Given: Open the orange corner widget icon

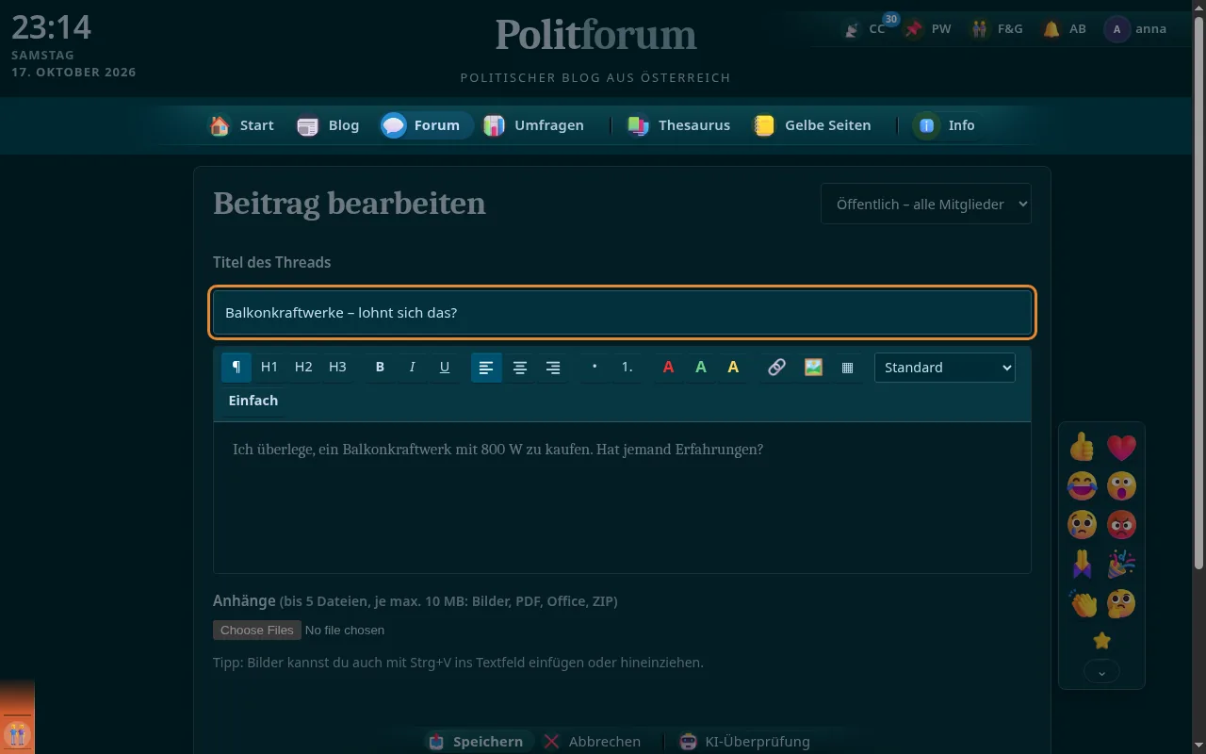Looking at the screenshot, I should 17,732.
